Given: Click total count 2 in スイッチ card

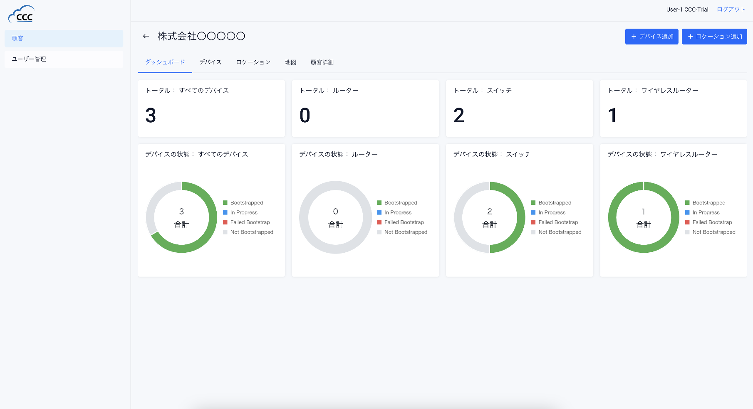Looking at the screenshot, I should 459,116.
